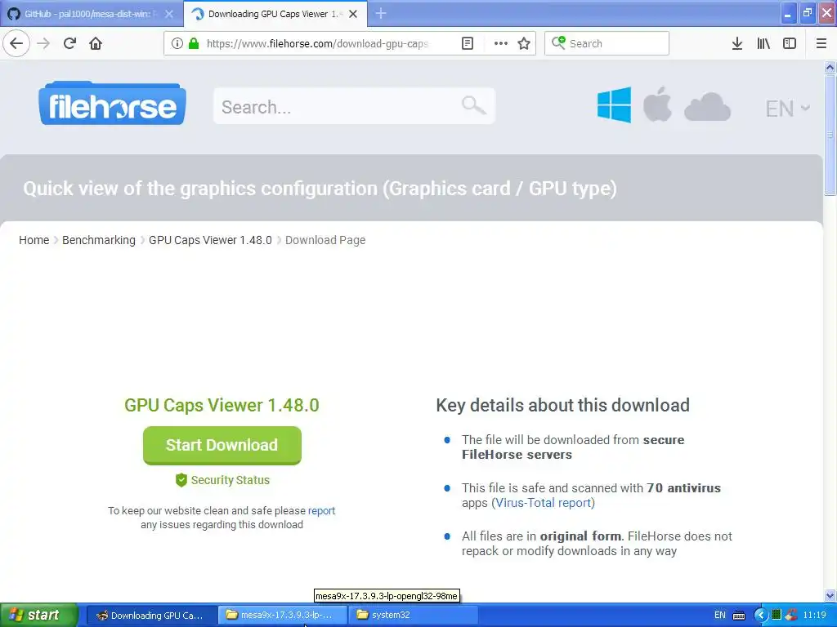The height and width of the screenshot is (627, 837).
Task: Open mesa9x-17.3.9.3 folder taskbar button
Action: 282,616
